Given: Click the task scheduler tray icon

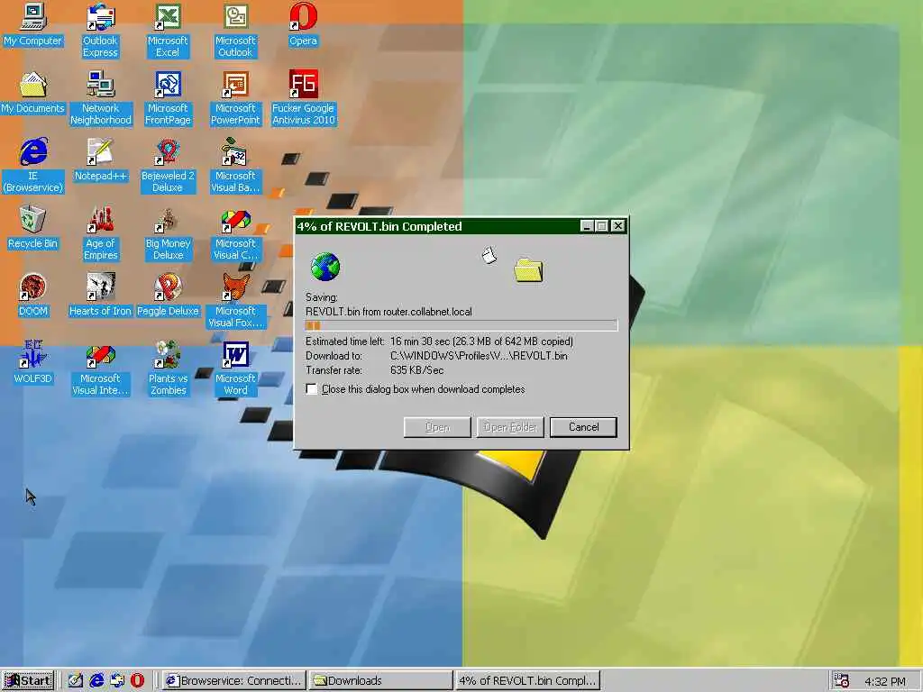Looking at the screenshot, I should [842, 681].
